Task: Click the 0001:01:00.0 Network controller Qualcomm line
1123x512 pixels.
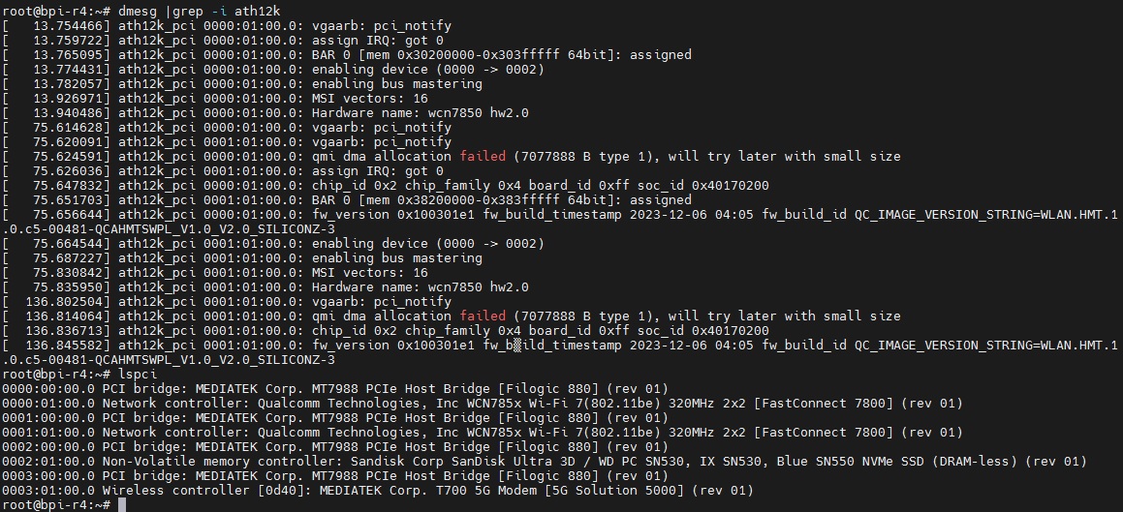Action: click(x=483, y=433)
